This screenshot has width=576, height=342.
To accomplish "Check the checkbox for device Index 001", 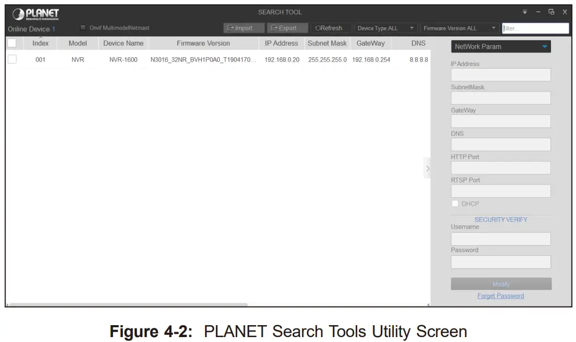I will (12, 59).
